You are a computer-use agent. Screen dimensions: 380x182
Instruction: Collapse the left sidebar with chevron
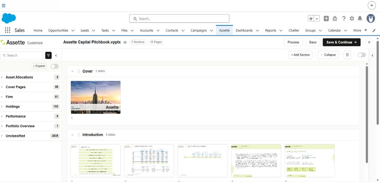[56, 56]
